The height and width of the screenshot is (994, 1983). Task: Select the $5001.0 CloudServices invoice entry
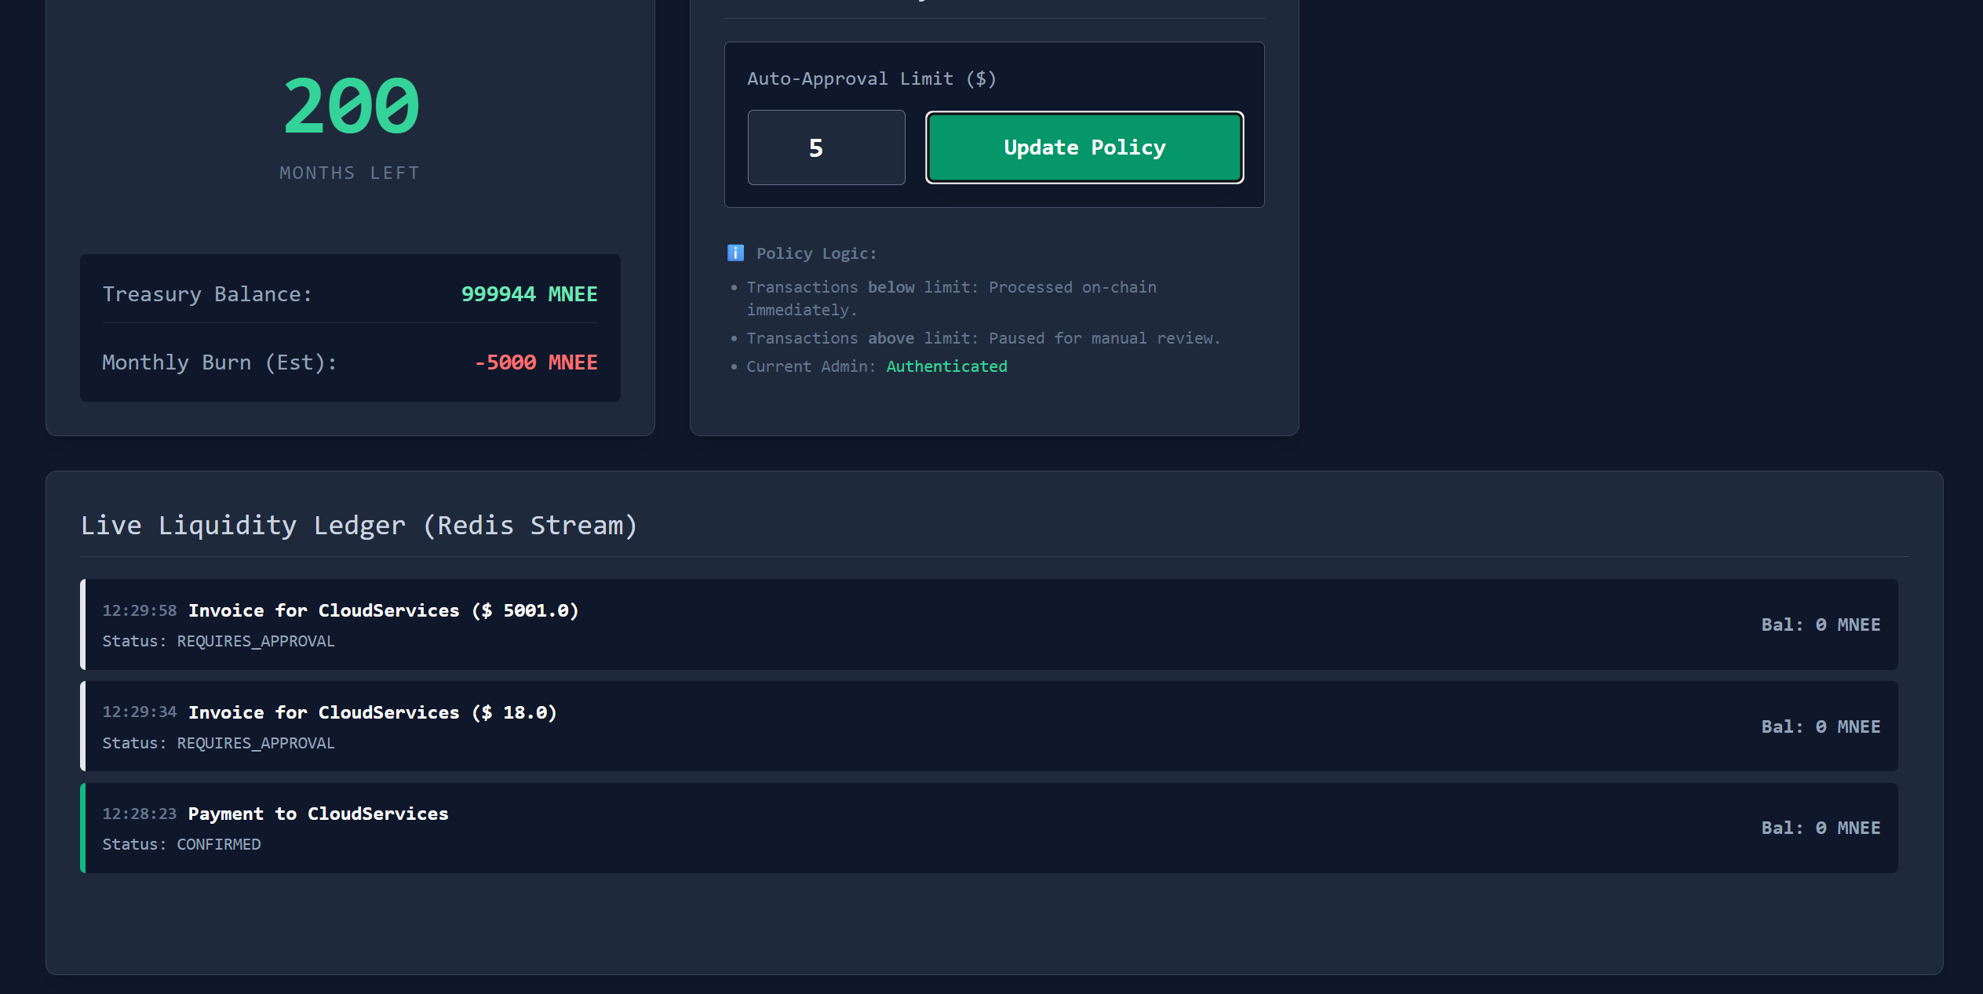coord(989,624)
